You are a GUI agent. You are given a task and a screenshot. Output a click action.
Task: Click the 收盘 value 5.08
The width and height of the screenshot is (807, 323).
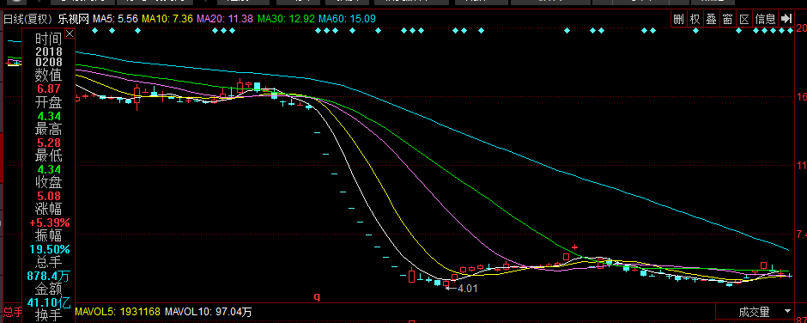click(x=48, y=196)
